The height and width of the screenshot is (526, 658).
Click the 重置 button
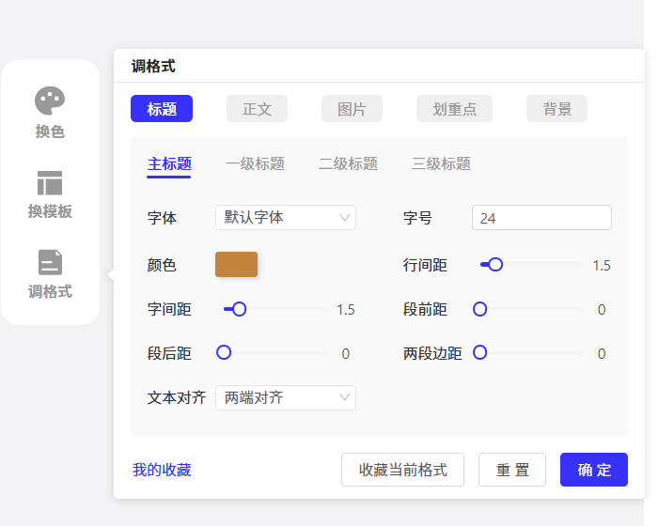[x=512, y=470]
